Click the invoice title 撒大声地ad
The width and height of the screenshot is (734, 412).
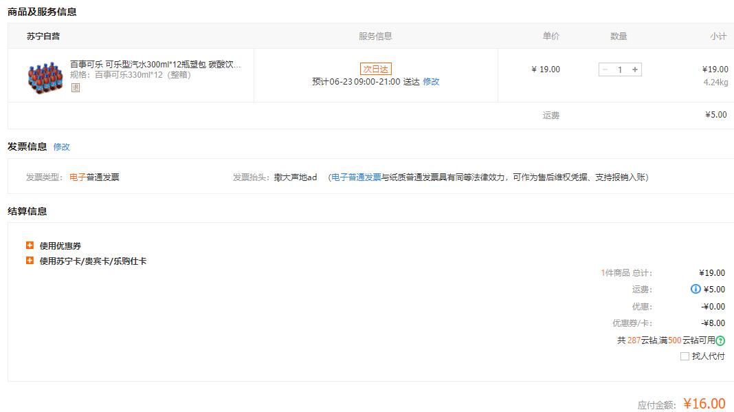296,177
